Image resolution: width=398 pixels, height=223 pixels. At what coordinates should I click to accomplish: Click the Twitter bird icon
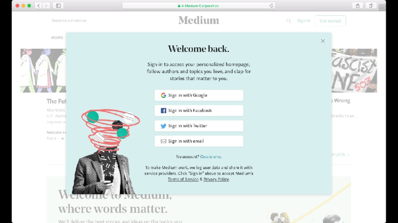(164, 126)
